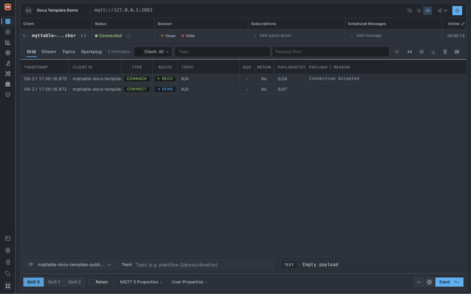Click Connection Accepted payload text
The image size is (471, 294).
(x=334, y=79)
